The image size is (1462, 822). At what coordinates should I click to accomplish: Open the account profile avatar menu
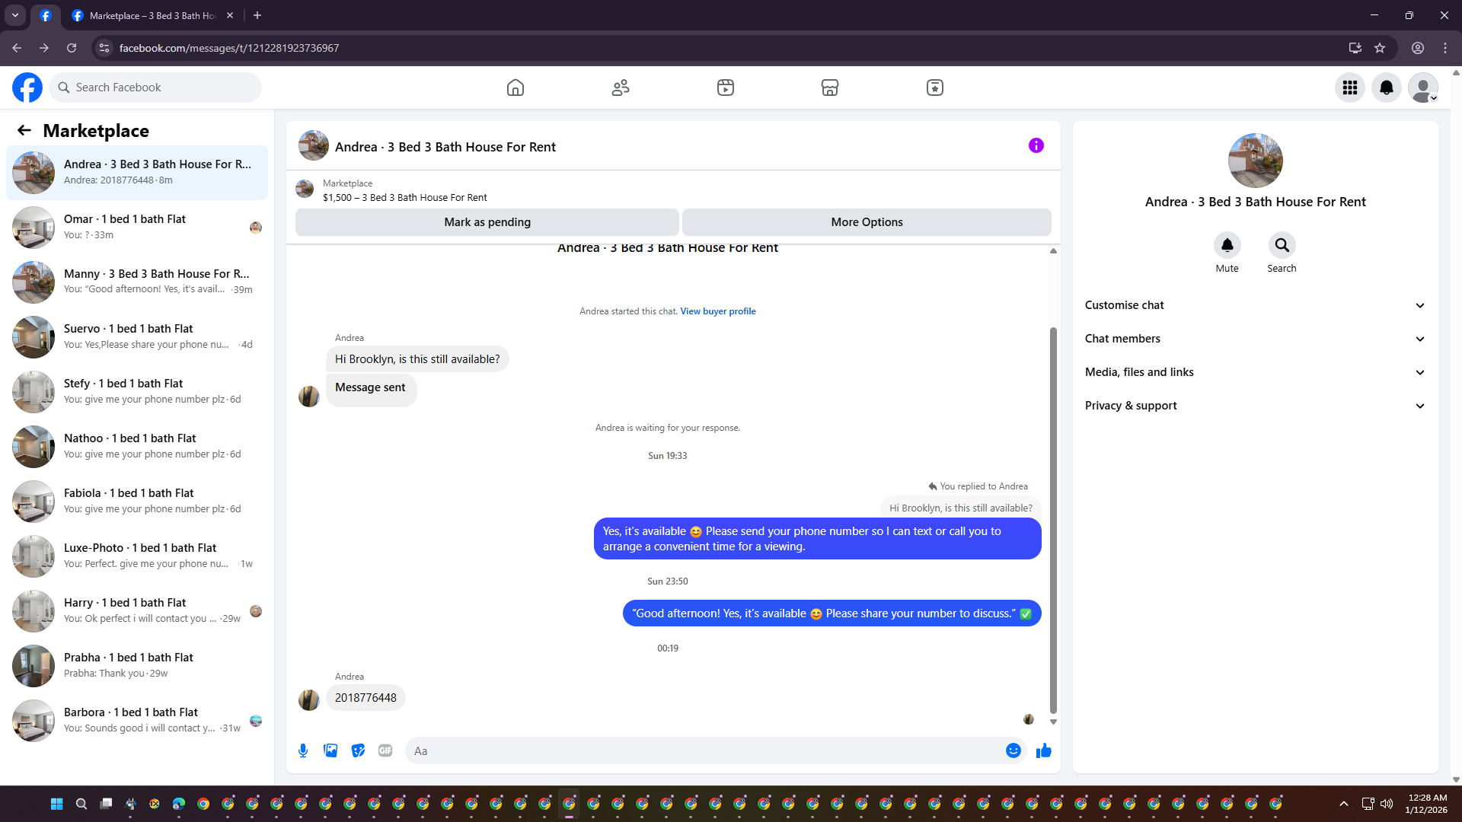1423,88
